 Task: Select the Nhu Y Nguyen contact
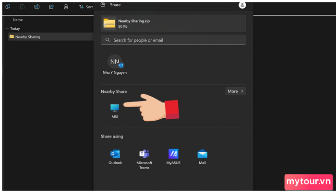[115, 64]
